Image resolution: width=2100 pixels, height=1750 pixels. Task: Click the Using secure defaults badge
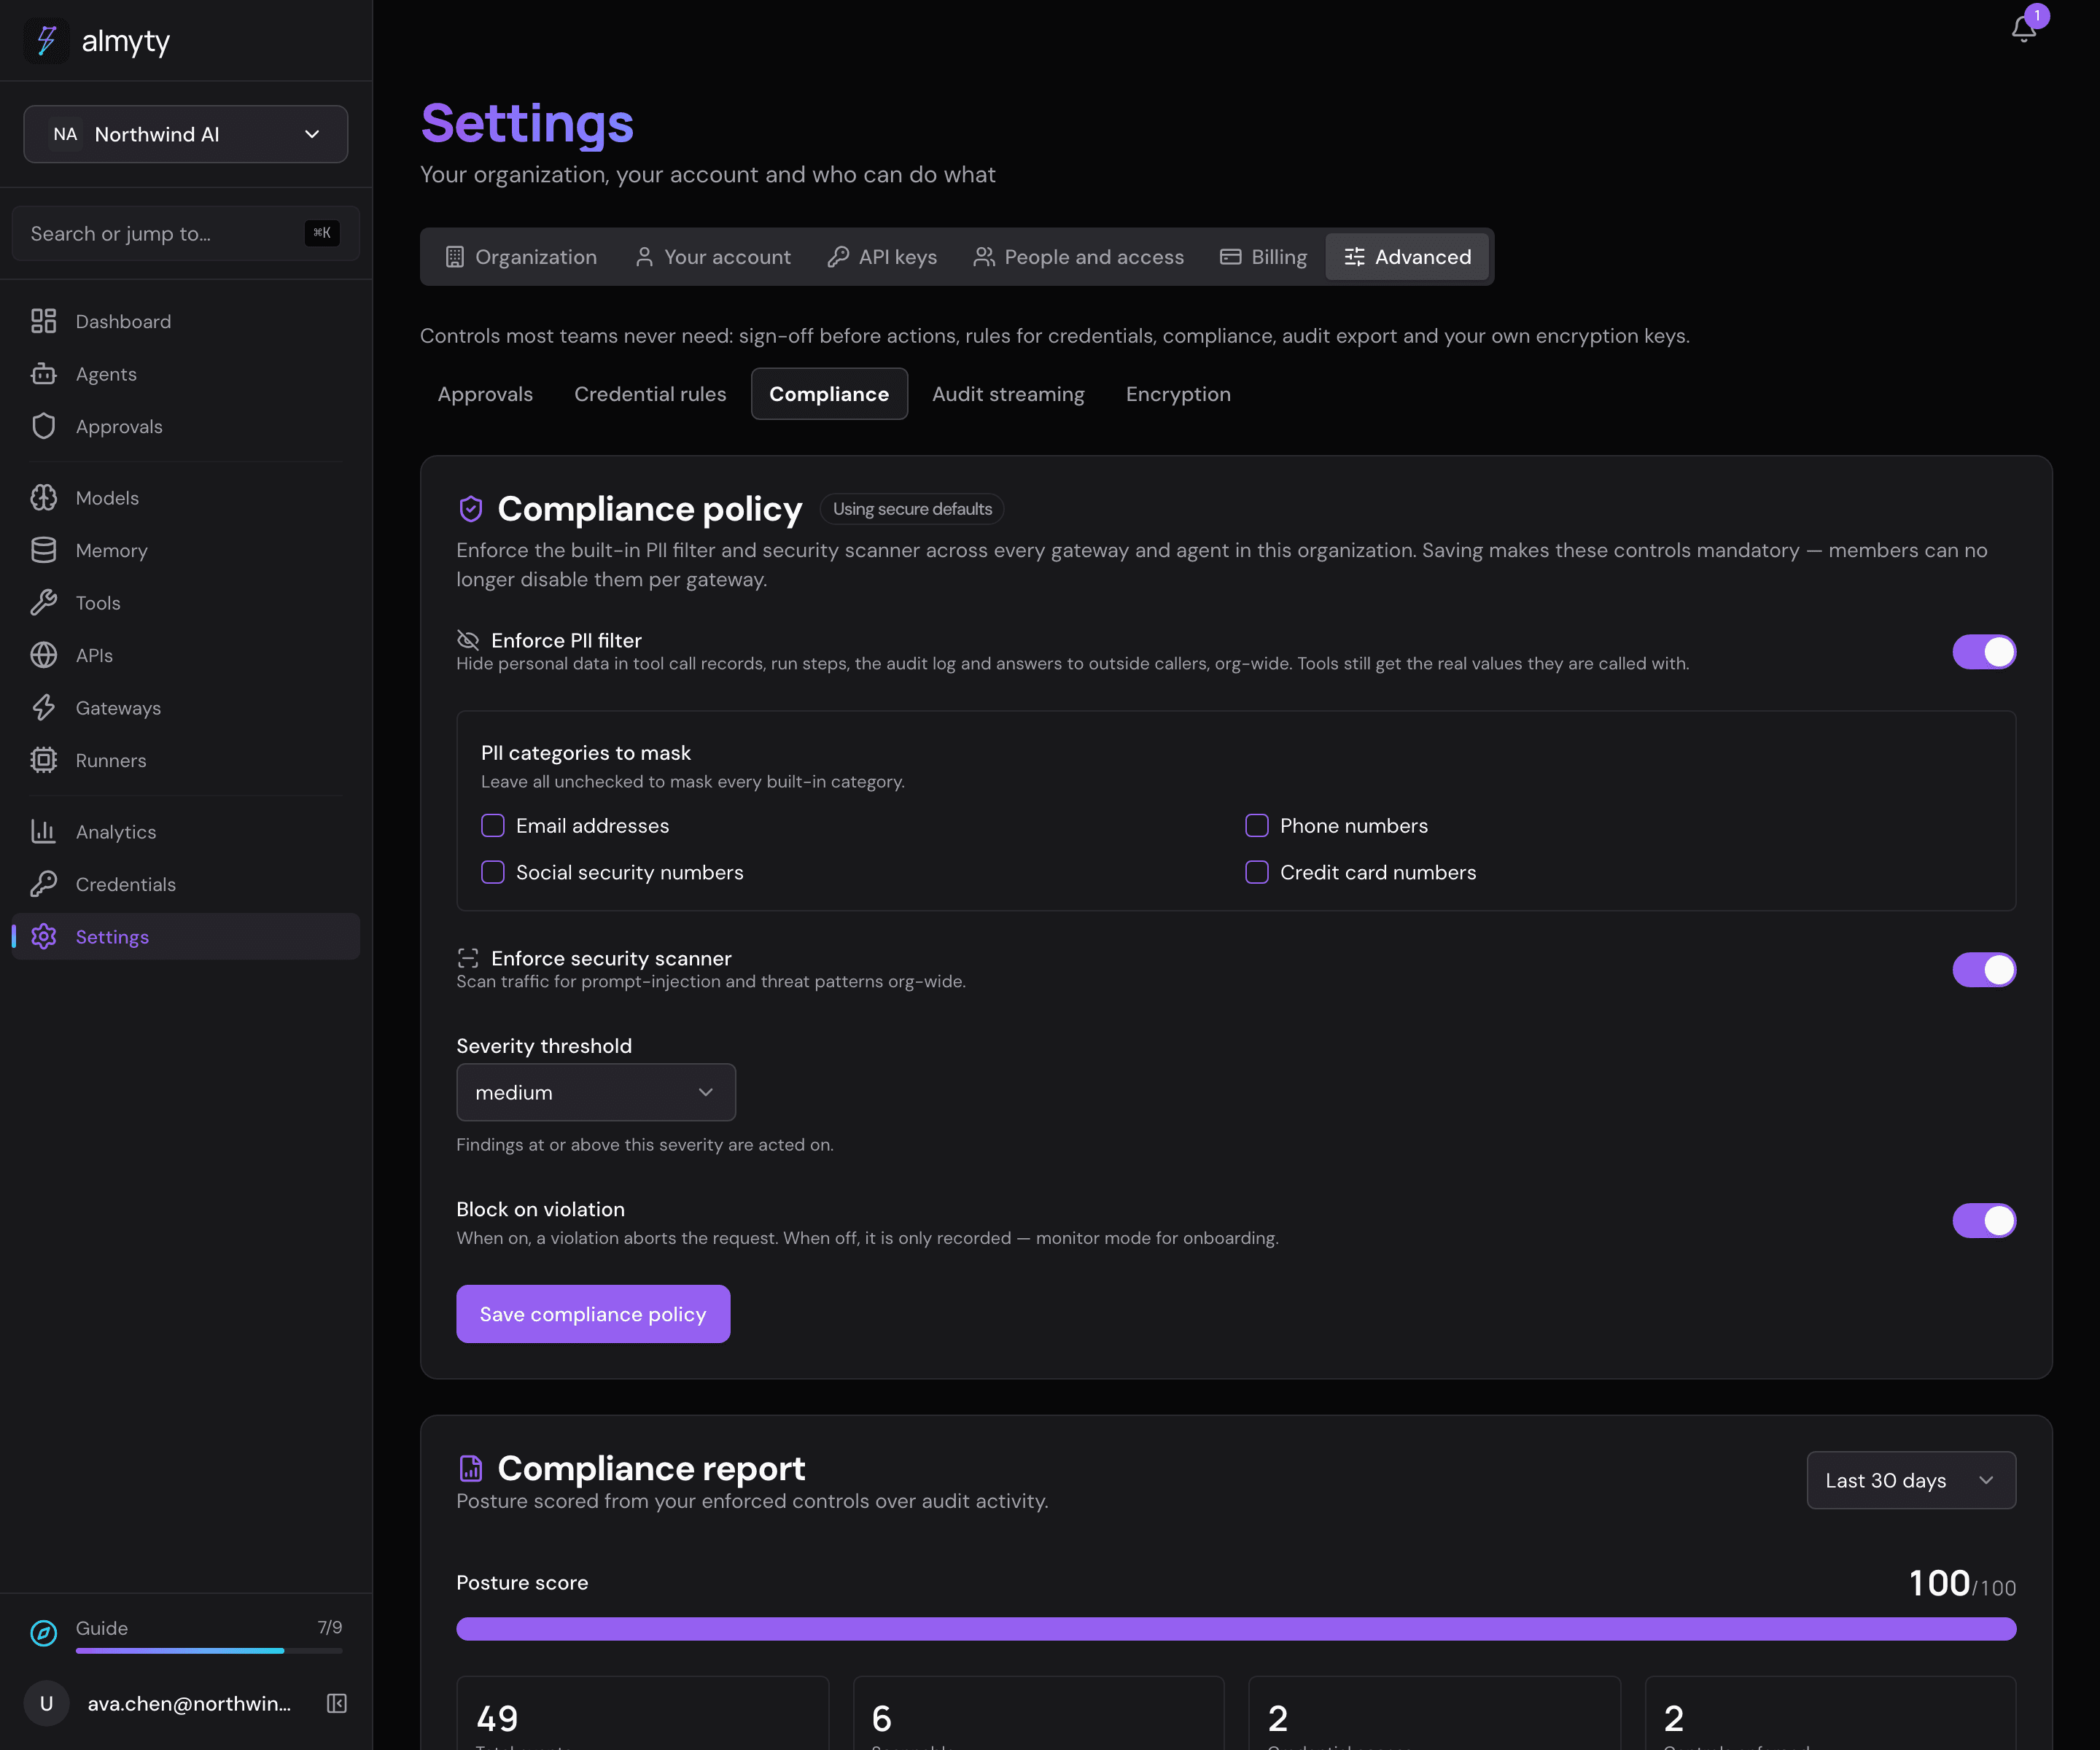pyautogui.click(x=912, y=509)
